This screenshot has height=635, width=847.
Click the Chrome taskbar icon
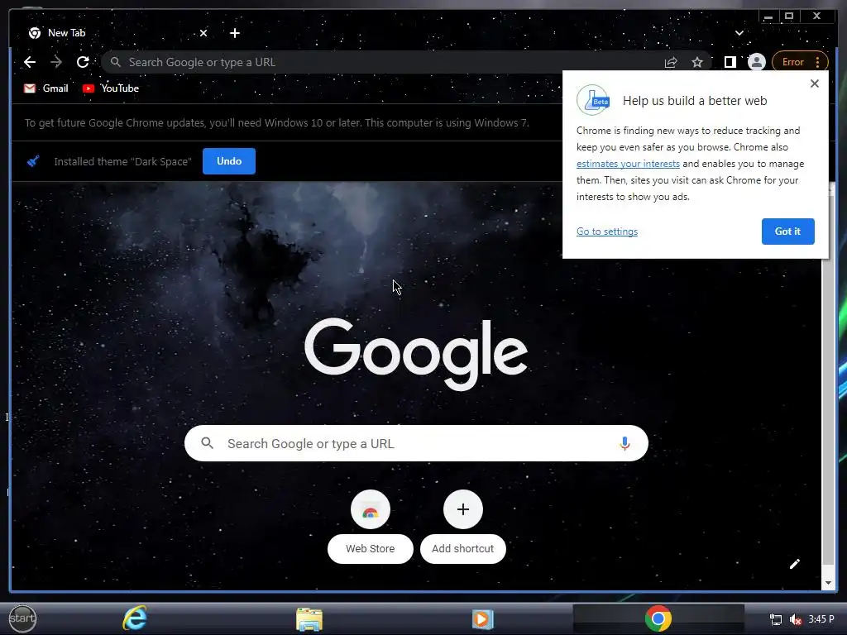658,618
